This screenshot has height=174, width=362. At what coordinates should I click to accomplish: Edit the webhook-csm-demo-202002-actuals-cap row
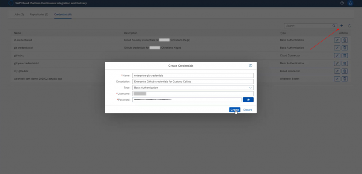click(x=337, y=79)
